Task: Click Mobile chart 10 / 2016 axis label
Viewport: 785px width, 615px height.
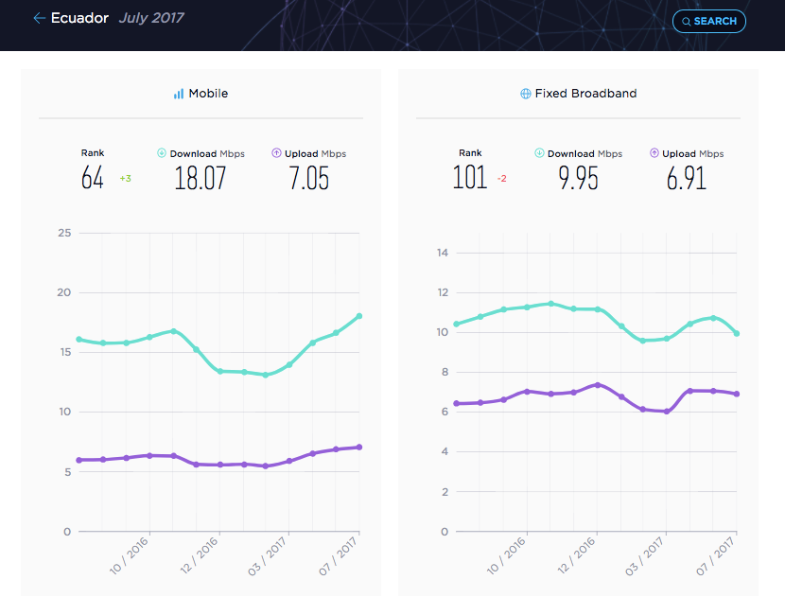Action: pos(129,554)
